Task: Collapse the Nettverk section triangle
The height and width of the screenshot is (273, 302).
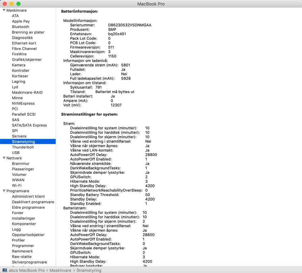Action: pos(4,158)
